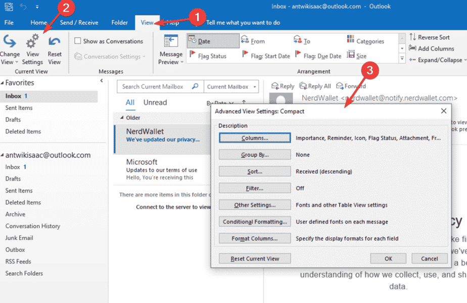Open the Current Mailbox dropdown

click(231, 86)
